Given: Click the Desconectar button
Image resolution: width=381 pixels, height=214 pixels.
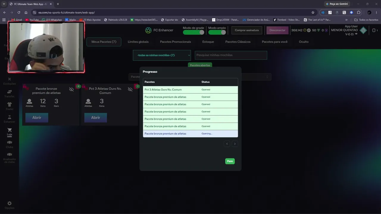Looking at the screenshot, I should click(277, 30).
